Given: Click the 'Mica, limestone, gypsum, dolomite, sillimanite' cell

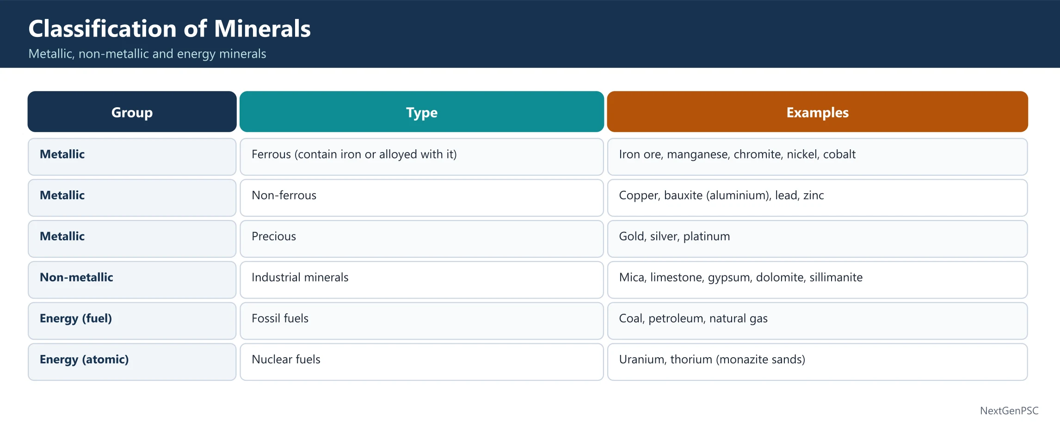Looking at the screenshot, I should (x=817, y=280).
